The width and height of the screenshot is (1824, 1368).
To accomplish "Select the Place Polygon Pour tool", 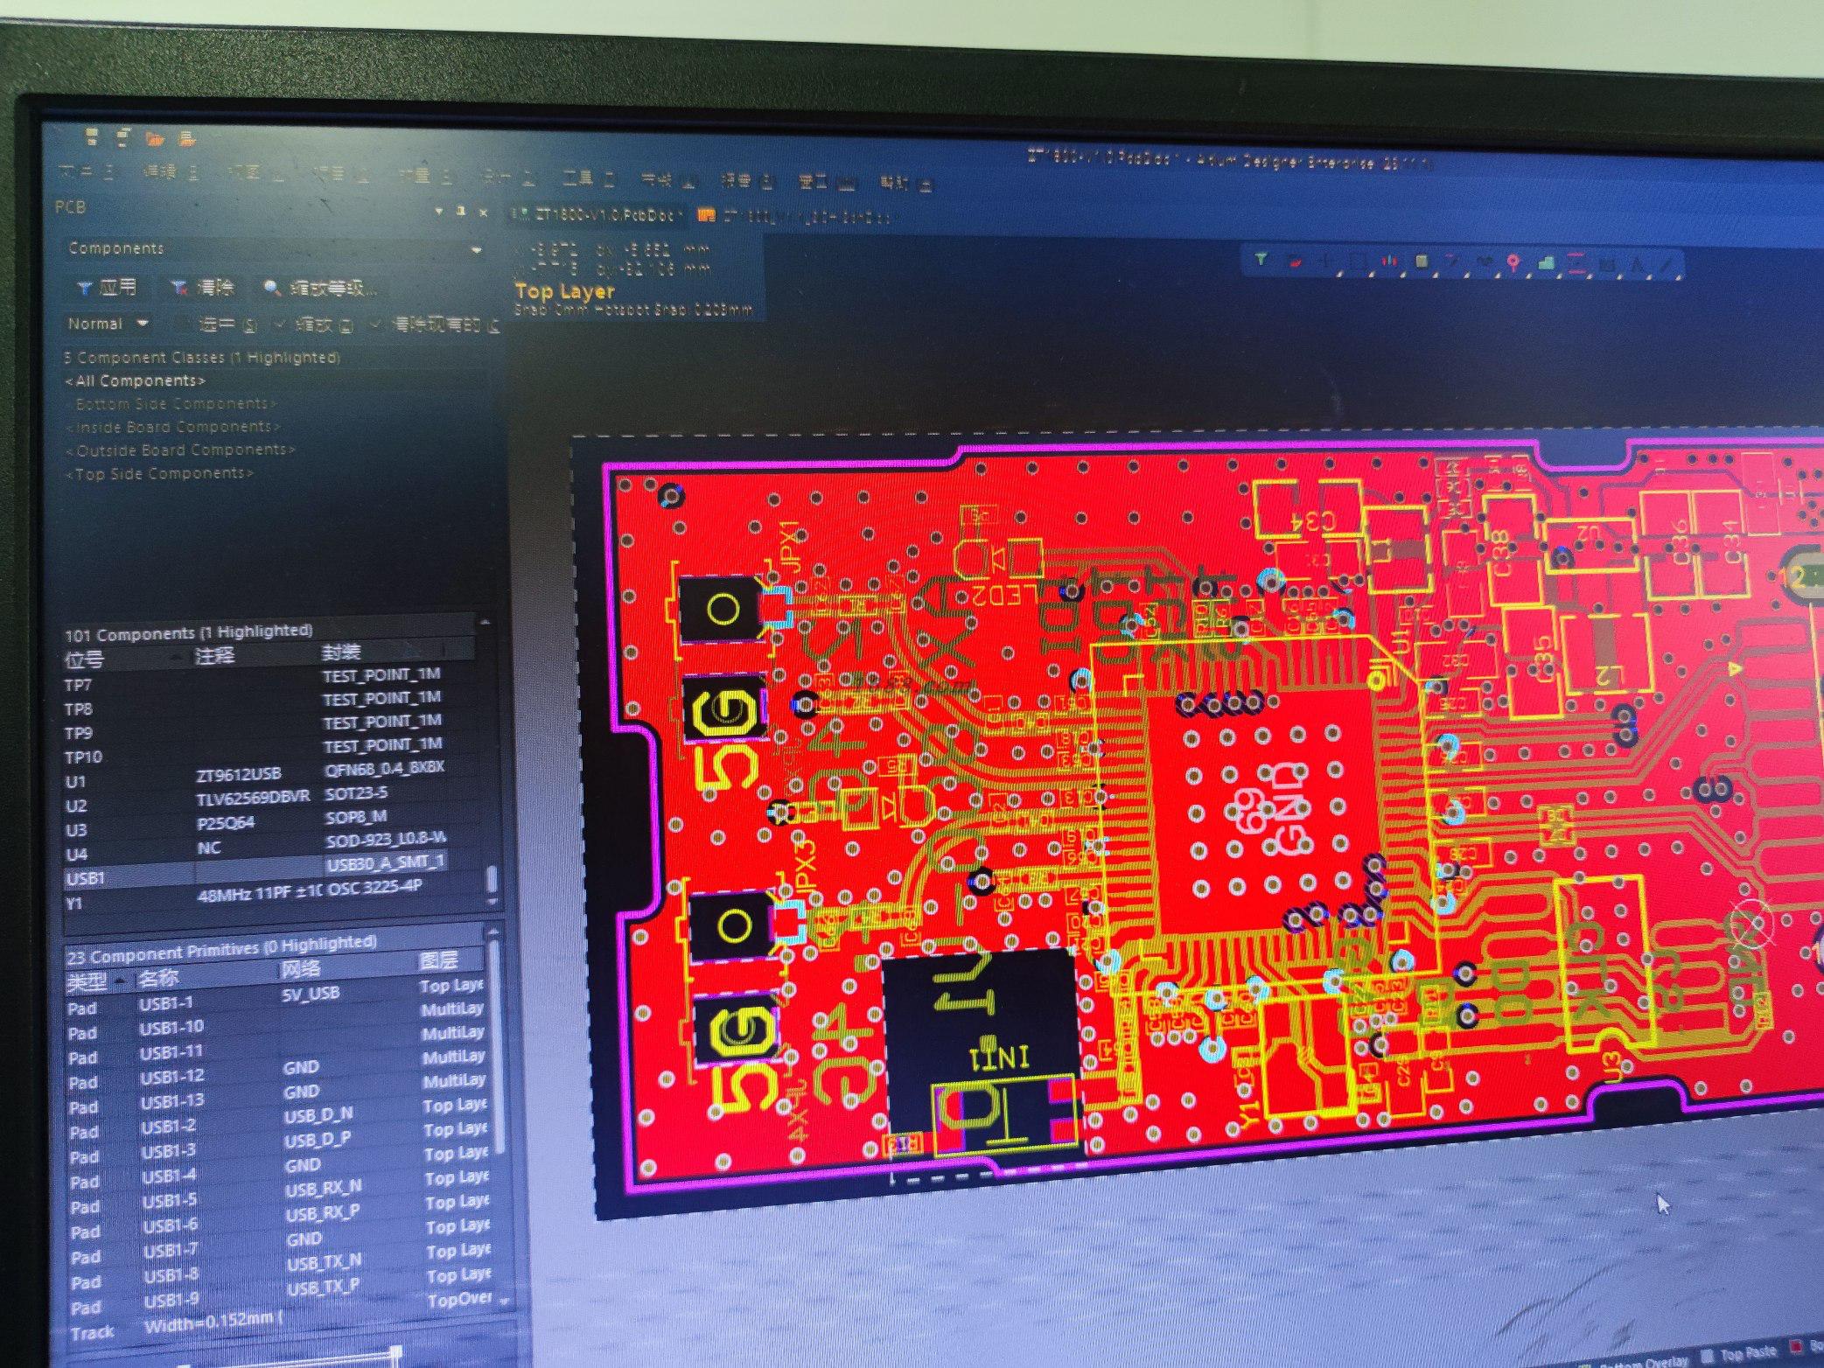I will click(1547, 262).
